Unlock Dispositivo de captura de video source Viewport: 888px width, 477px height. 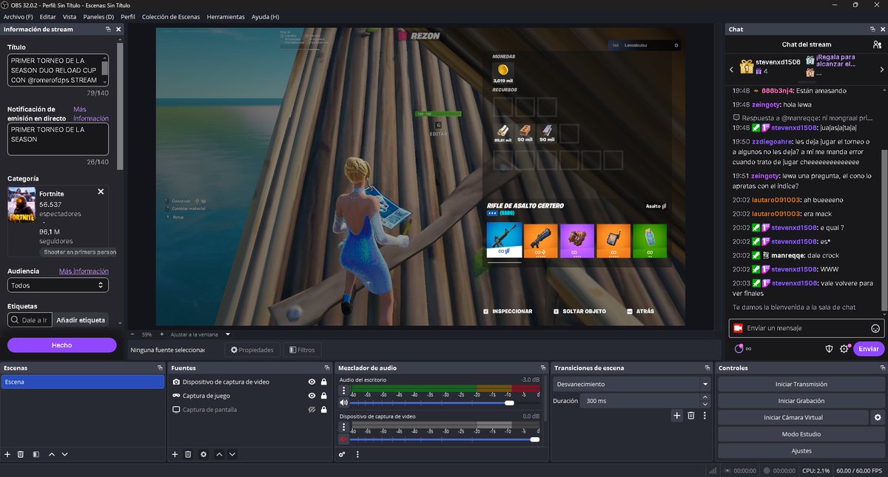point(324,382)
